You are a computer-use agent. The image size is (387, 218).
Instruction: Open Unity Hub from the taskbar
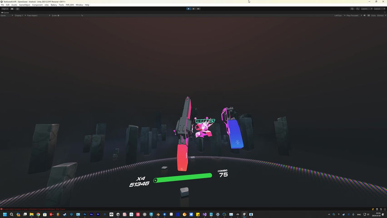118,214
